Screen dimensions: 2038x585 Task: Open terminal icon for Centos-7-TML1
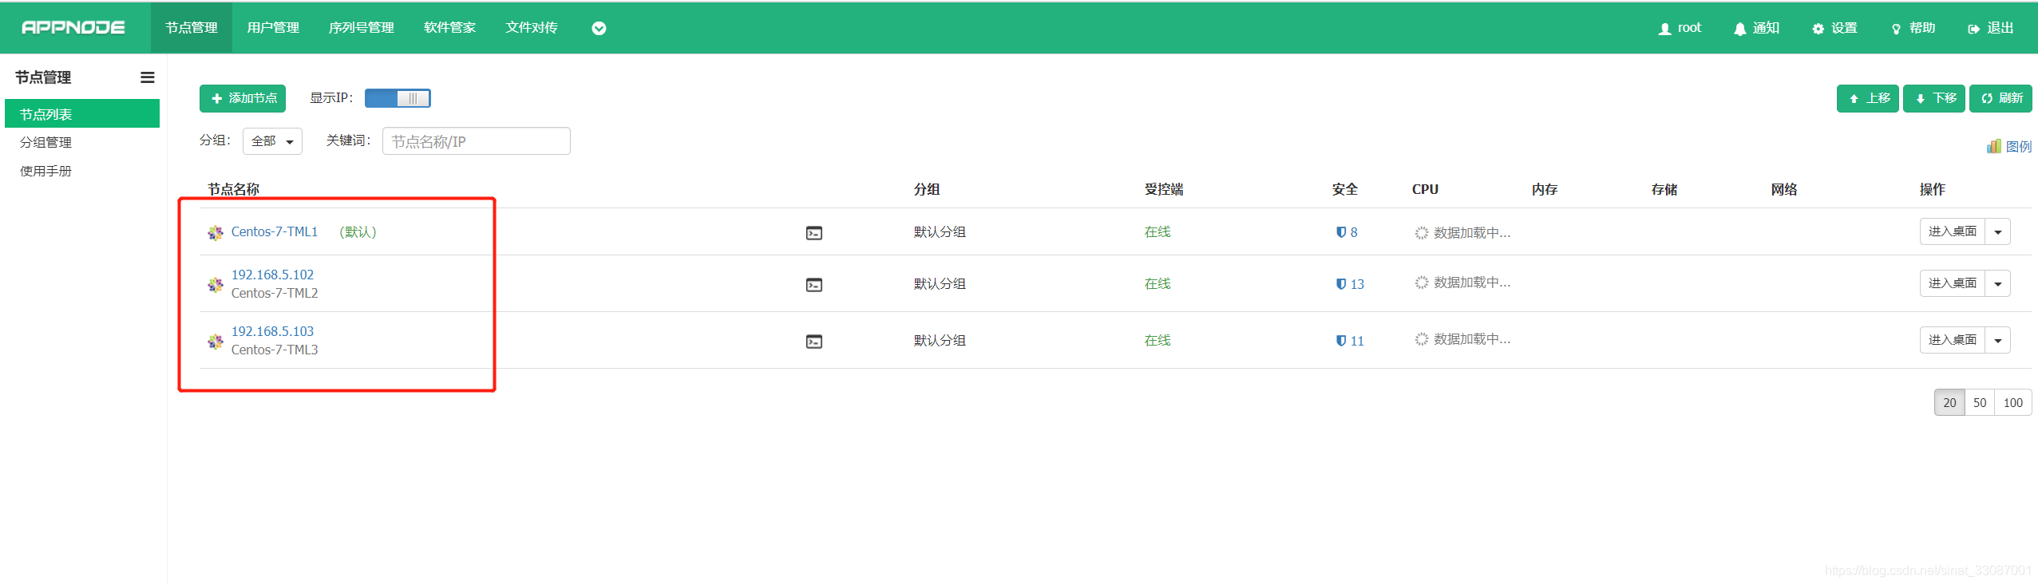coord(814,233)
